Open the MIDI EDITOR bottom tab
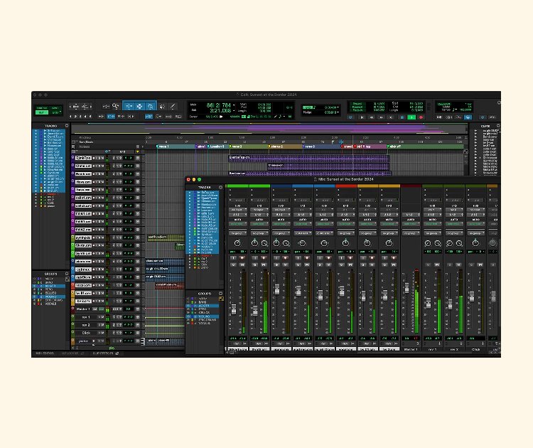Screen dimensions: 533x448 coord(45,353)
